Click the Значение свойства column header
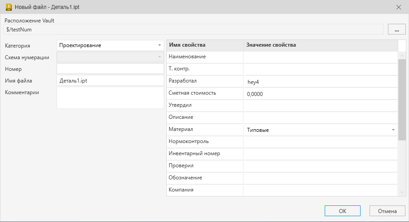 click(320, 45)
